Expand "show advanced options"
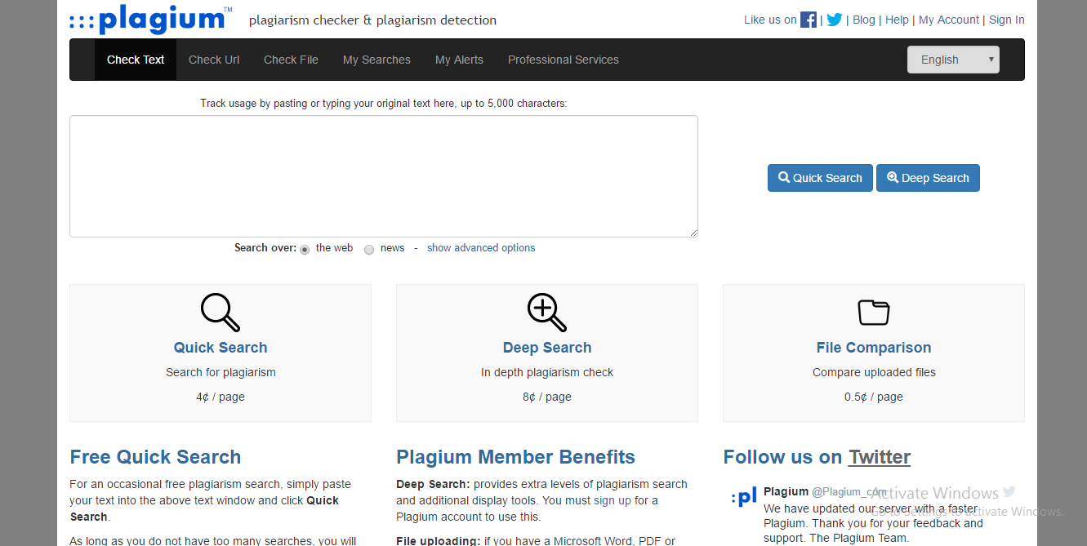This screenshot has height=546, width=1087. tap(481, 248)
